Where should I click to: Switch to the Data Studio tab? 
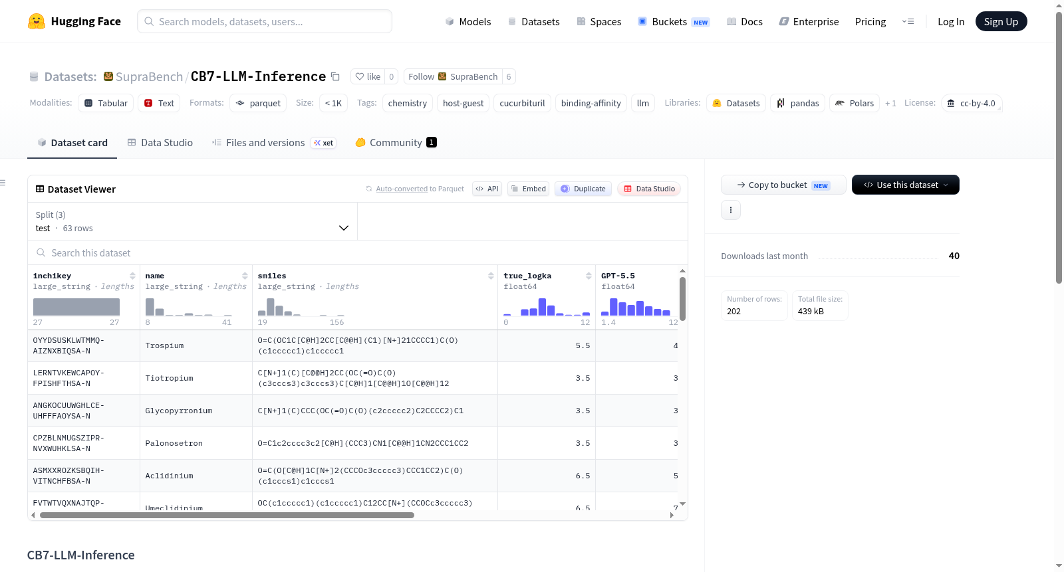coord(160,143)
